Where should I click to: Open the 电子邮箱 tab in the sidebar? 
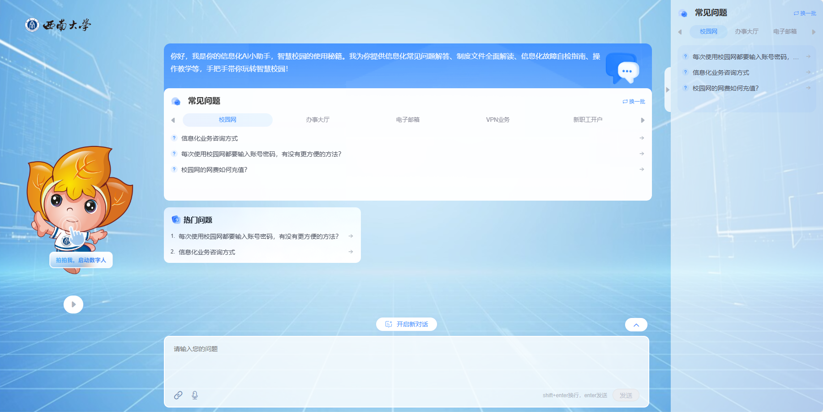tap(784, 31)
